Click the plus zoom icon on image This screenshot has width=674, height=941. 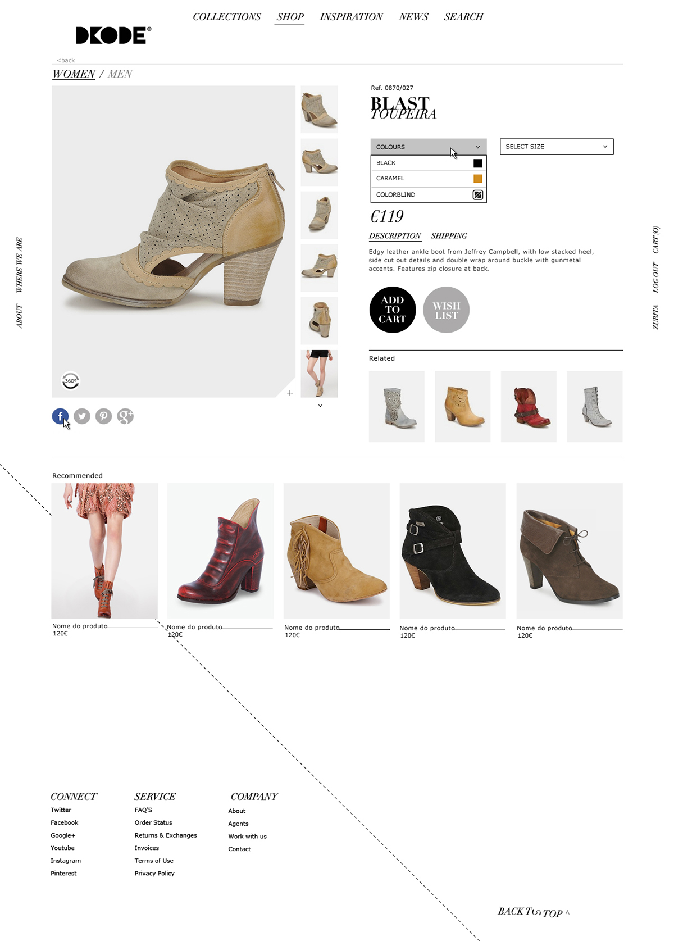pos(290,393)
